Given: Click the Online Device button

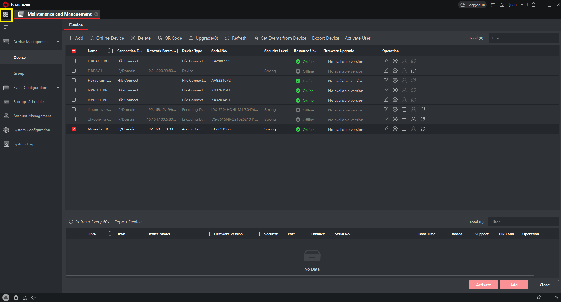Looking at the screenshot, I should (x=107, y=38).
